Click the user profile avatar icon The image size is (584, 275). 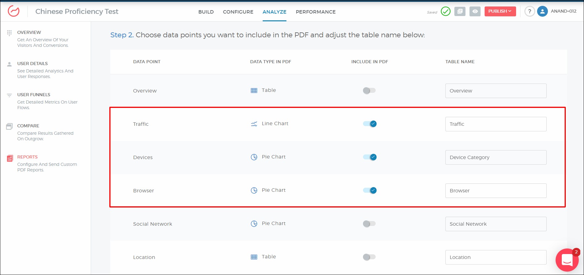click(542, 11)
